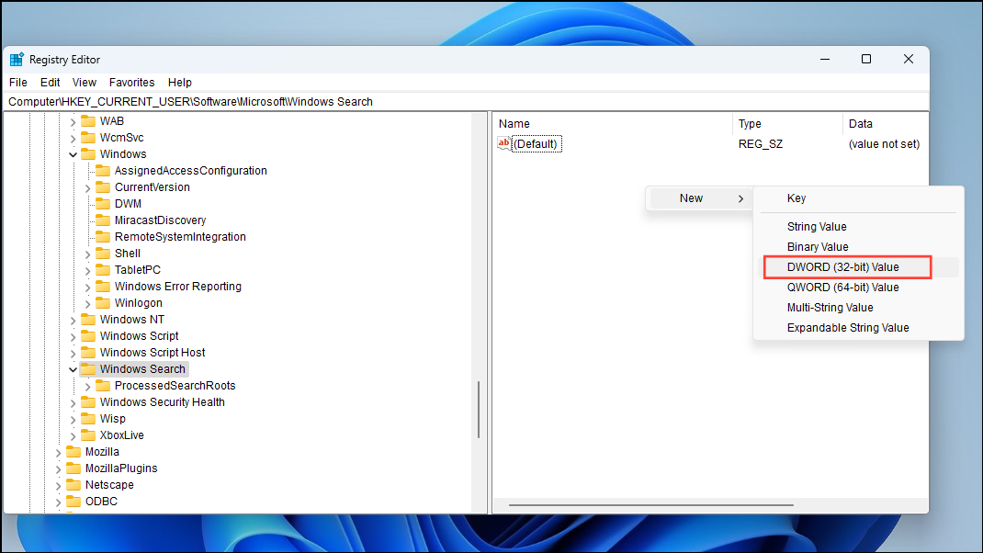Click the RemoteSystemIntegration folder icon

coord(103,236)
